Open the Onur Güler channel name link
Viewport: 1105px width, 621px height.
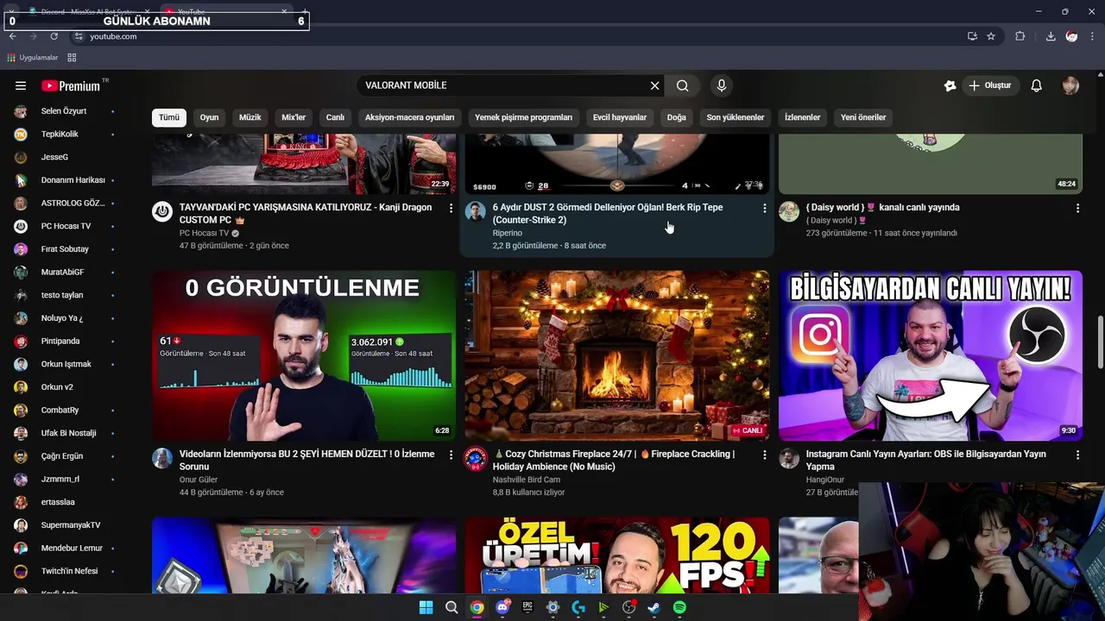tap(199, 480)
